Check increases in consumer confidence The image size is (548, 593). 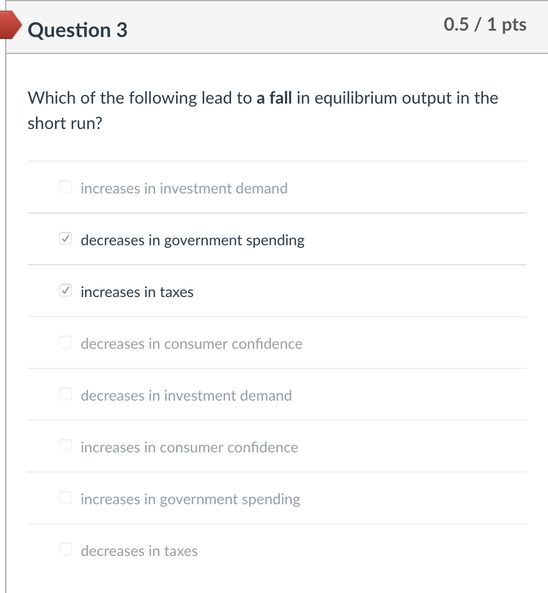point(65,445)
